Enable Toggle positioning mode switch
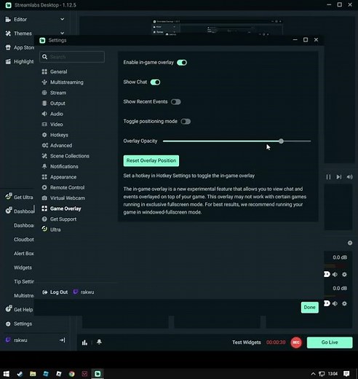Screen dimensions: 358x379 click(186, 121)
